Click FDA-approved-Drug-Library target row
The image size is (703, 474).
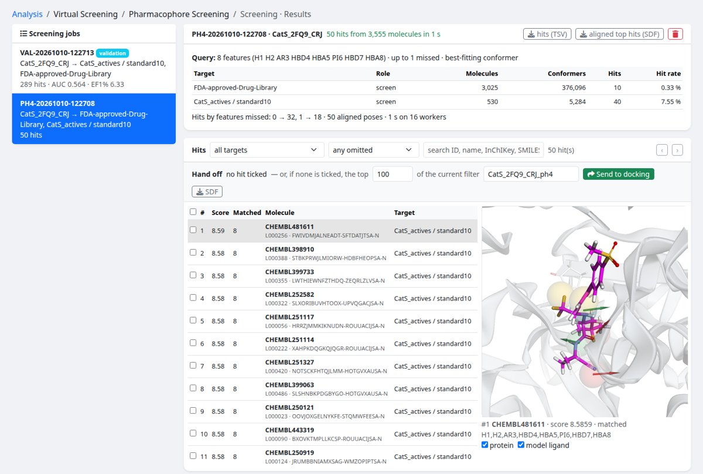(x=437, y=88)
